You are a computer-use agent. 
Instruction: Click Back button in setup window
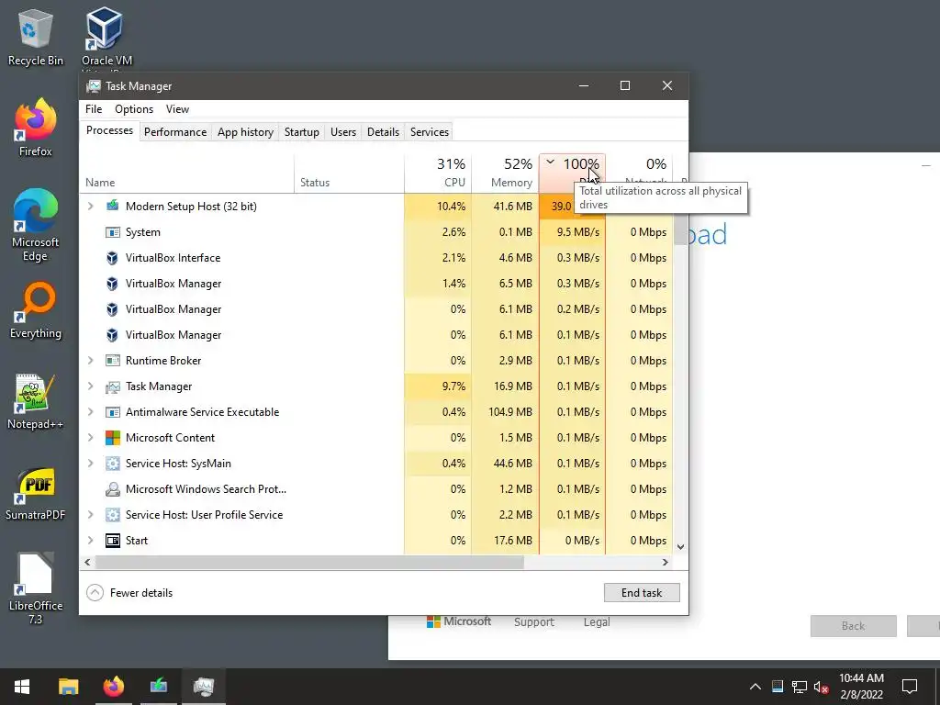click(853, 626)
